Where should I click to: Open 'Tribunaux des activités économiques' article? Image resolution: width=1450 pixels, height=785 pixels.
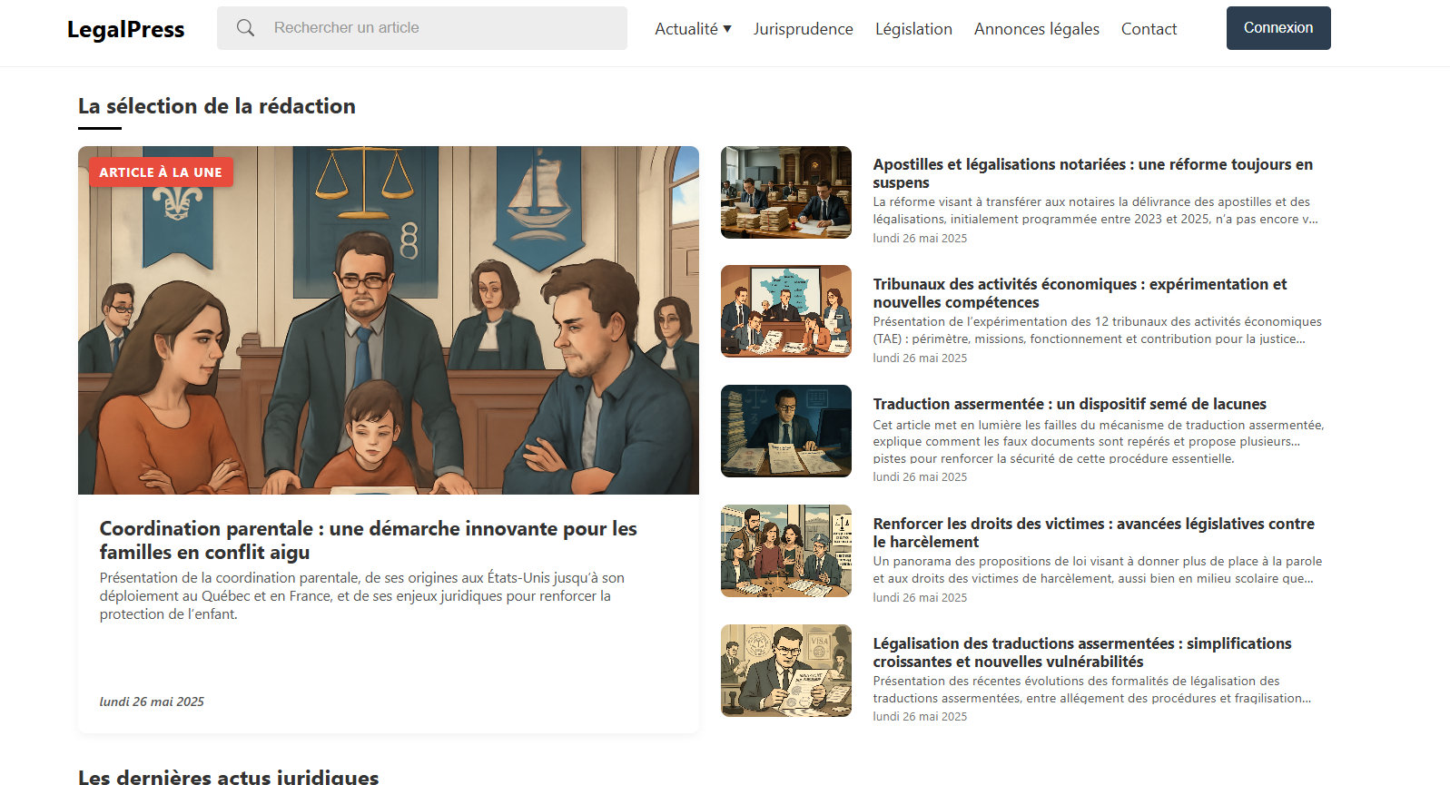click(x=1080, y=293)
